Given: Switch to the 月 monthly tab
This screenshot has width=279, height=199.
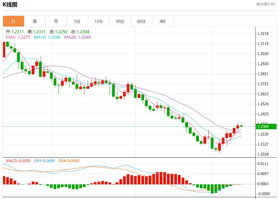Looking at the screenshot, I should [x=56, y=21].
